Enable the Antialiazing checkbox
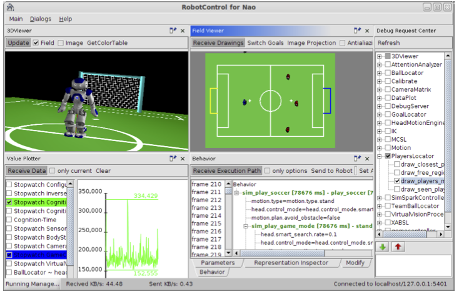 point(342,43)
